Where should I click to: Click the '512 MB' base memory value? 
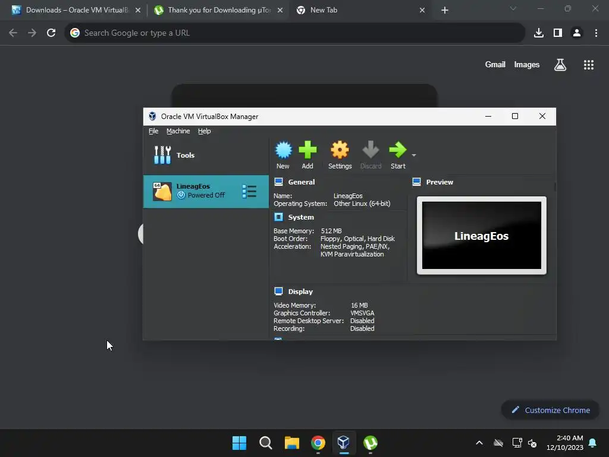[x=331, y=231]
